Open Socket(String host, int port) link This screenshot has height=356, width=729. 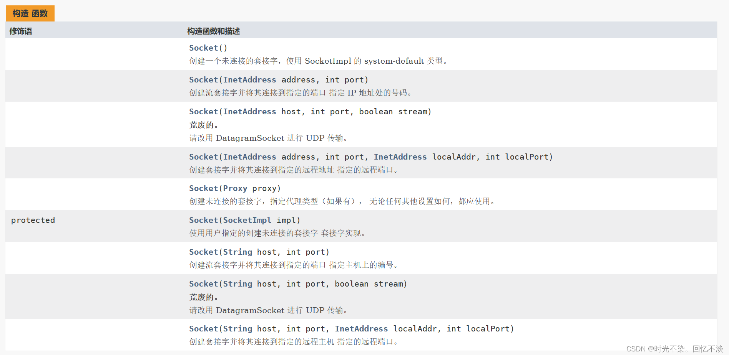(x=204, y=252)
